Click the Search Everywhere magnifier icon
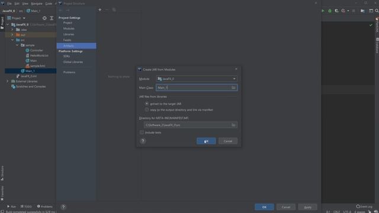 [377, 11]
